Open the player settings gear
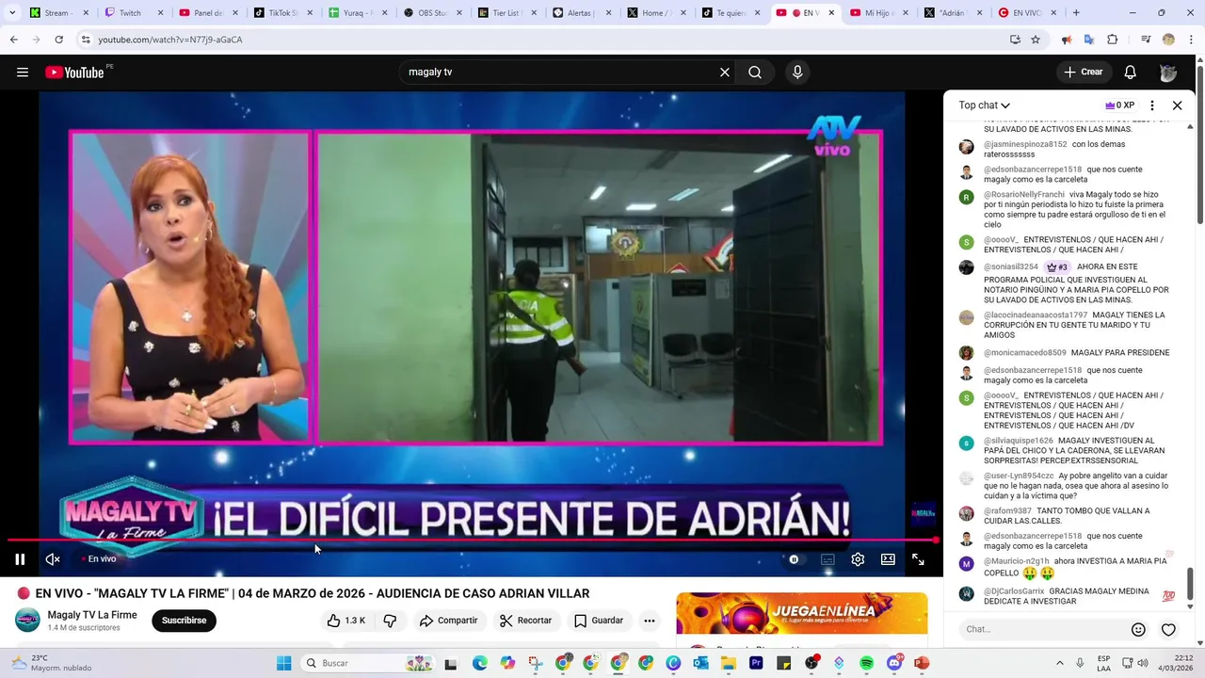 click(x=858, y=559)
